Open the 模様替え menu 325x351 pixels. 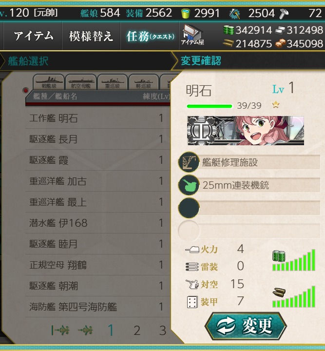(x=91, y=36)
